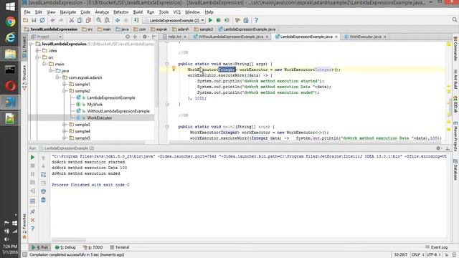Switch to WorkExecutor.java editor tab
The width and height of the screenshot is (459, 258).
point(365,37)
